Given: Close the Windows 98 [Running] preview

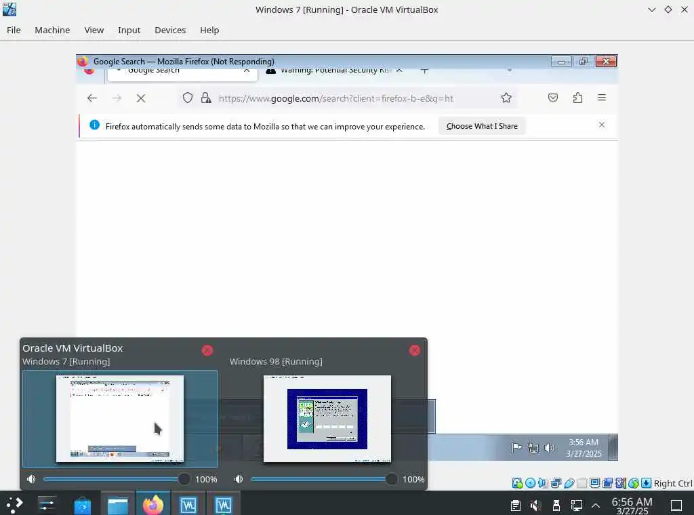Looking at the screenshot, I should pos(414,350).
